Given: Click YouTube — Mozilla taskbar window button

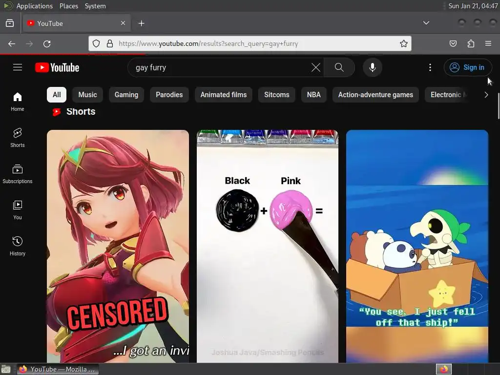Looking at the screenshot, I should [x=58, y=369].
